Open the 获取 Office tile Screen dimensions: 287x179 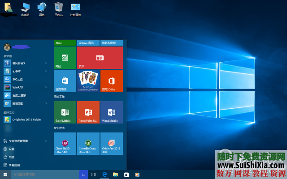click(x=112, y=81)
